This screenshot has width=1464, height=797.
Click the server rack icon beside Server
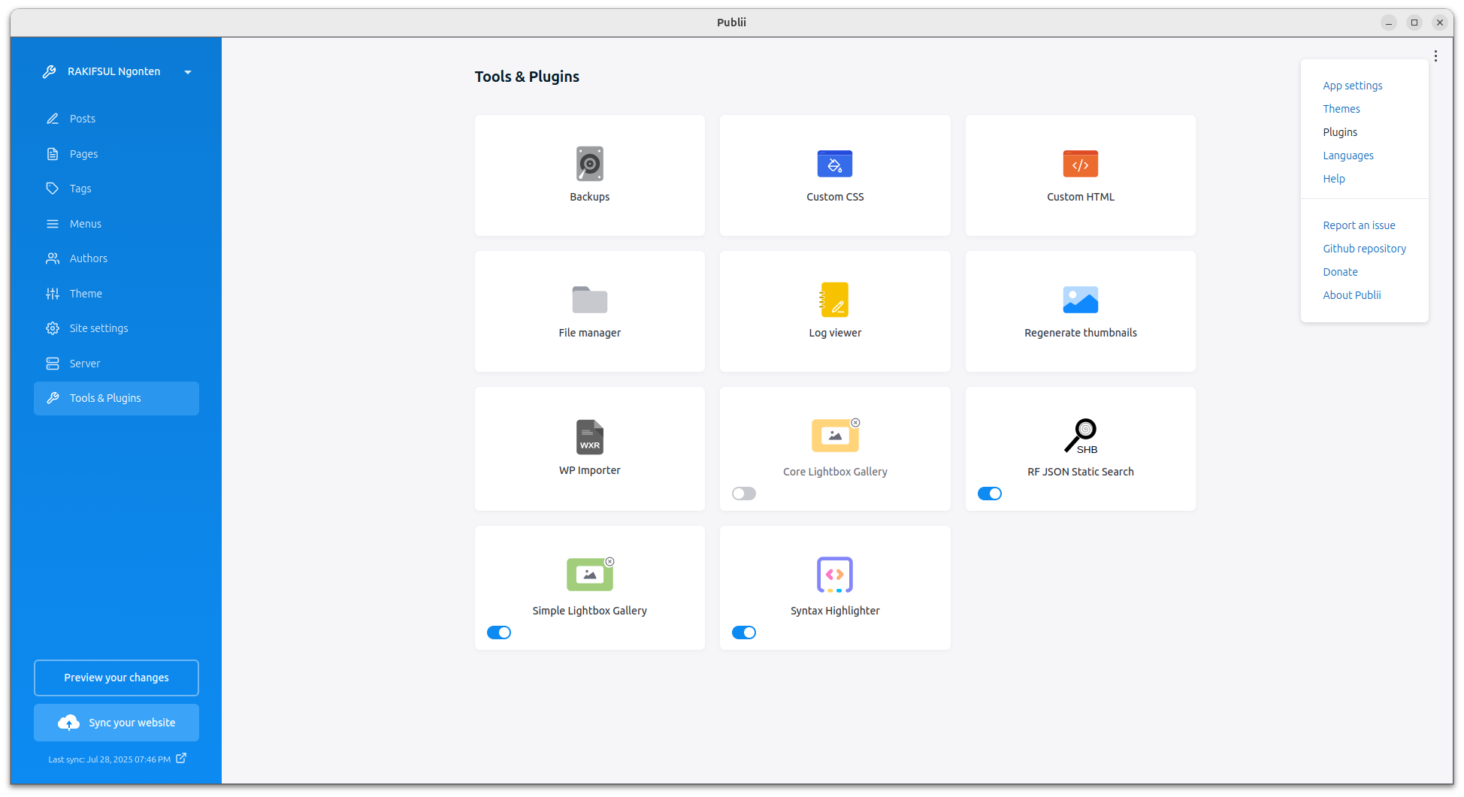click(x=53, y=364)
